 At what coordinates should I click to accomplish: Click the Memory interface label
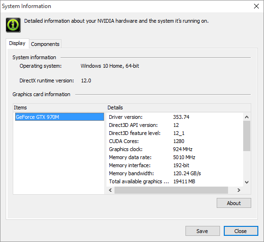[x=130, y=165]
